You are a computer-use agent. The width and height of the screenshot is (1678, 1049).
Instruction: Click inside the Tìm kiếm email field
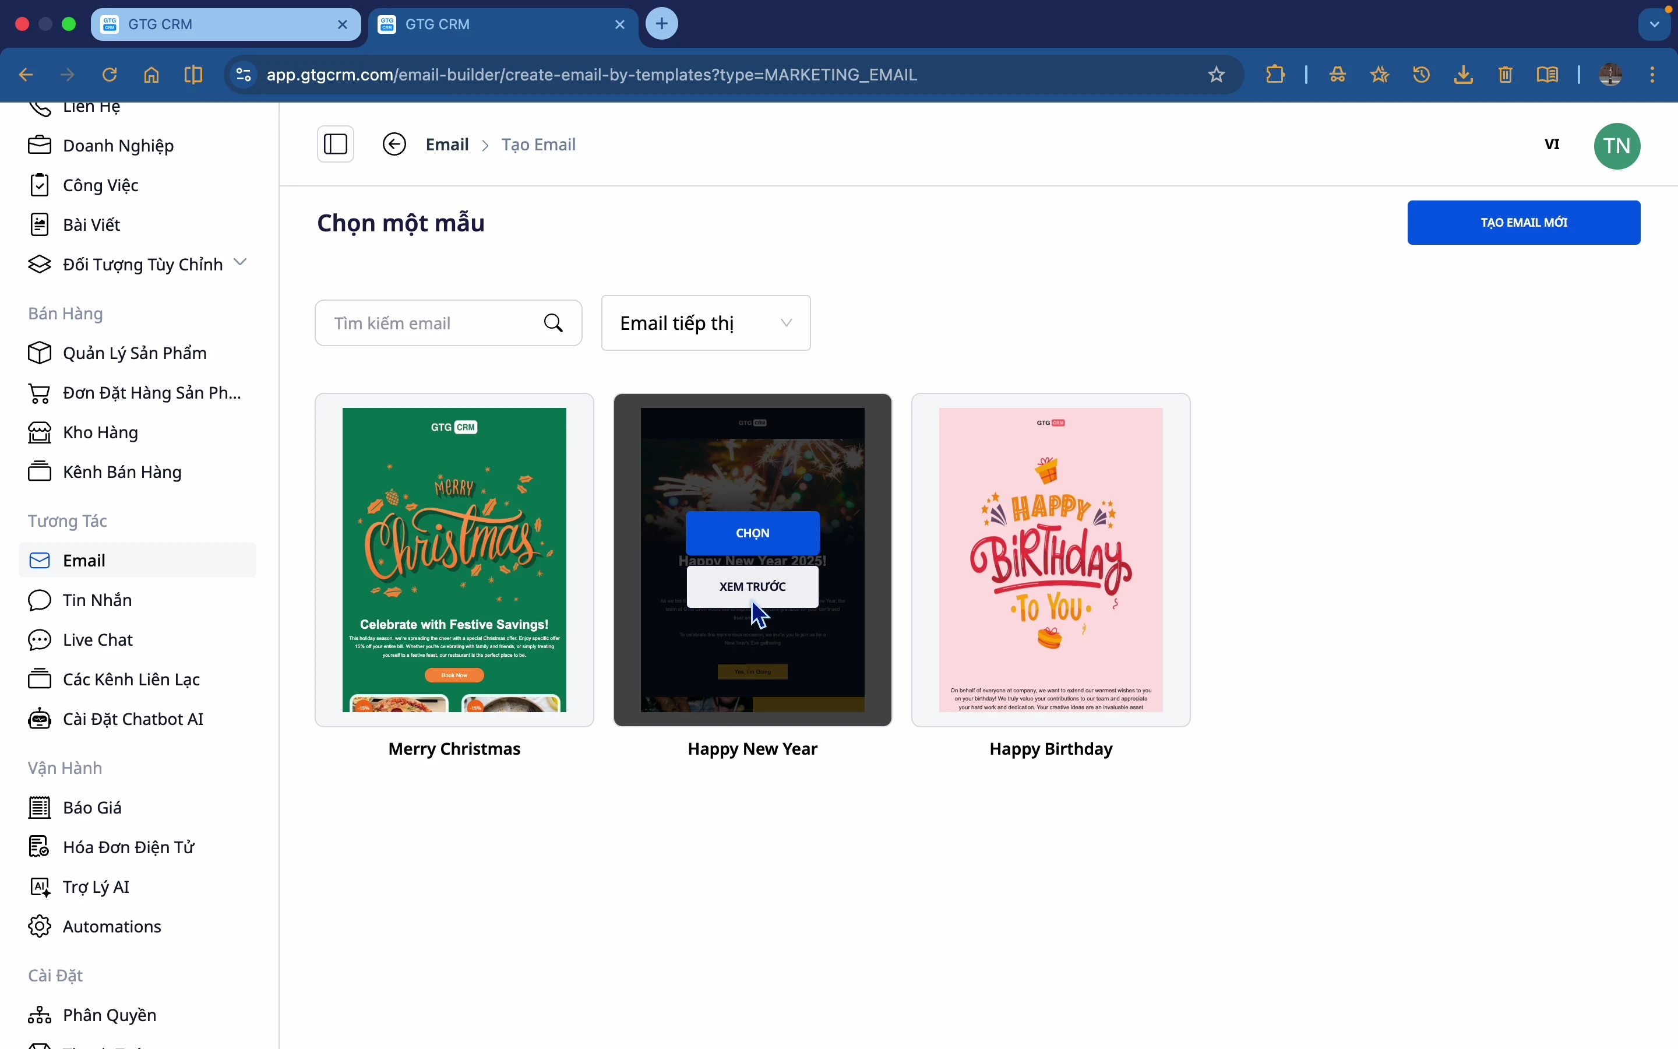pyautogui.click(x=430, y=323)
